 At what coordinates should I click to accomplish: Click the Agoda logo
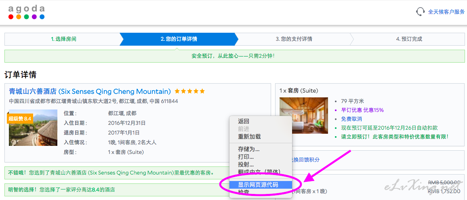click(26, 12)
